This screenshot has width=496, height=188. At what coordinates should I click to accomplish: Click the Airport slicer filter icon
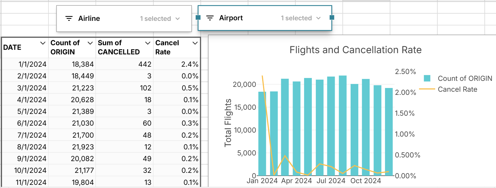210,18
